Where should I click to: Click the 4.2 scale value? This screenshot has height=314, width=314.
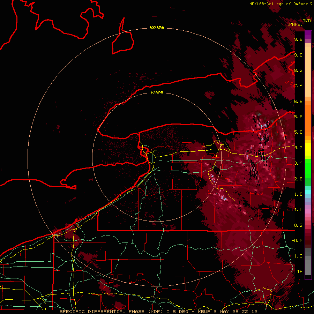click(x=298, y=148)
